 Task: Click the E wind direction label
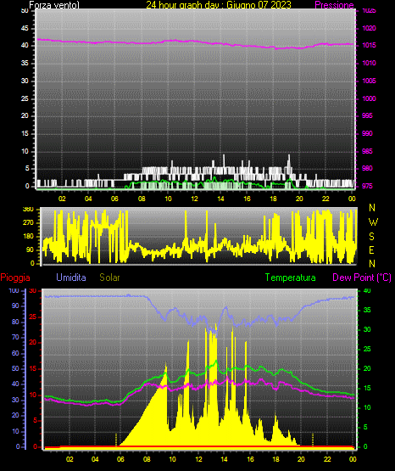[371, 250]
